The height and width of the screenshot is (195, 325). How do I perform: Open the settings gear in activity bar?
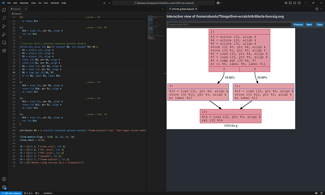[x=4, y=186]
